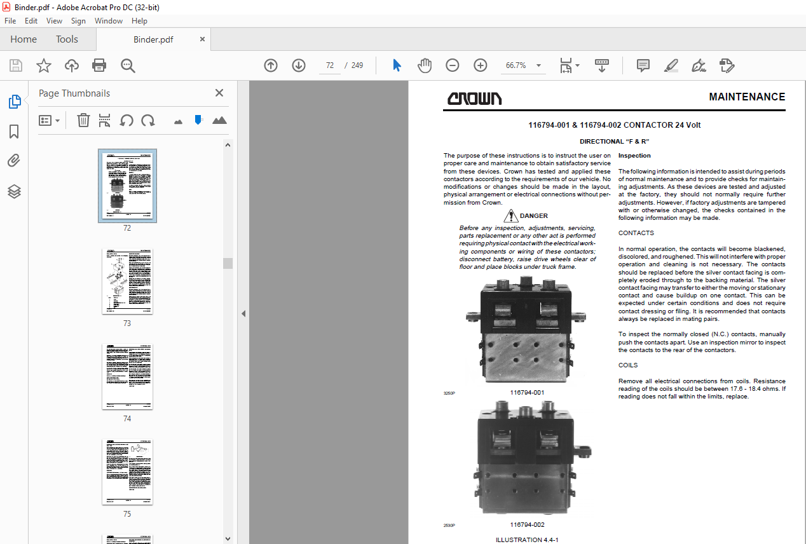Click thumbnail scrollbar up arrow
The height and width of the screenshot is (544, 806).
pyautogui.click(x=228, y=145)
